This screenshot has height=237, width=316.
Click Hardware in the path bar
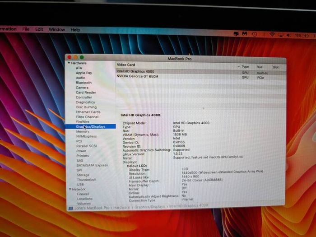121,207
